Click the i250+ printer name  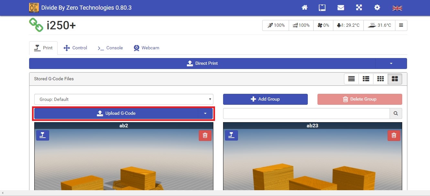[61, 25]
